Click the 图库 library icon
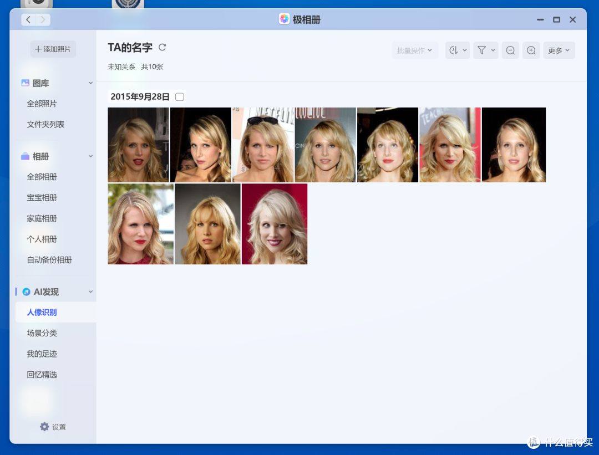Viewport: 599px width, 455px height. click(25, 83)
